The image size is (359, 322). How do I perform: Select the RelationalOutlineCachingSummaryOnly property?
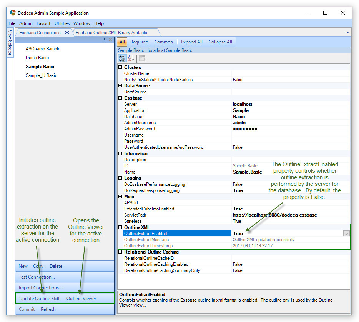pyautogui.click(x=234, y=270)
